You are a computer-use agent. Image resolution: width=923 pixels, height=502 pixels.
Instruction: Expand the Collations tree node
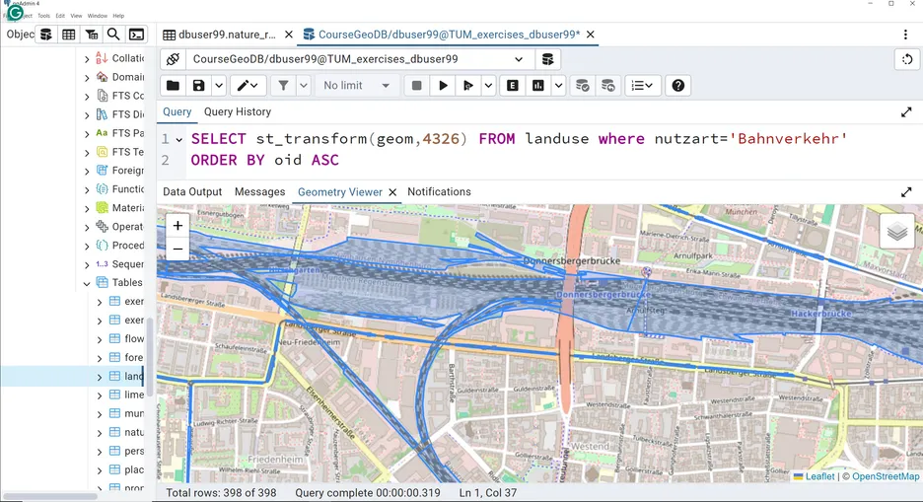click(x=87, y=58)
